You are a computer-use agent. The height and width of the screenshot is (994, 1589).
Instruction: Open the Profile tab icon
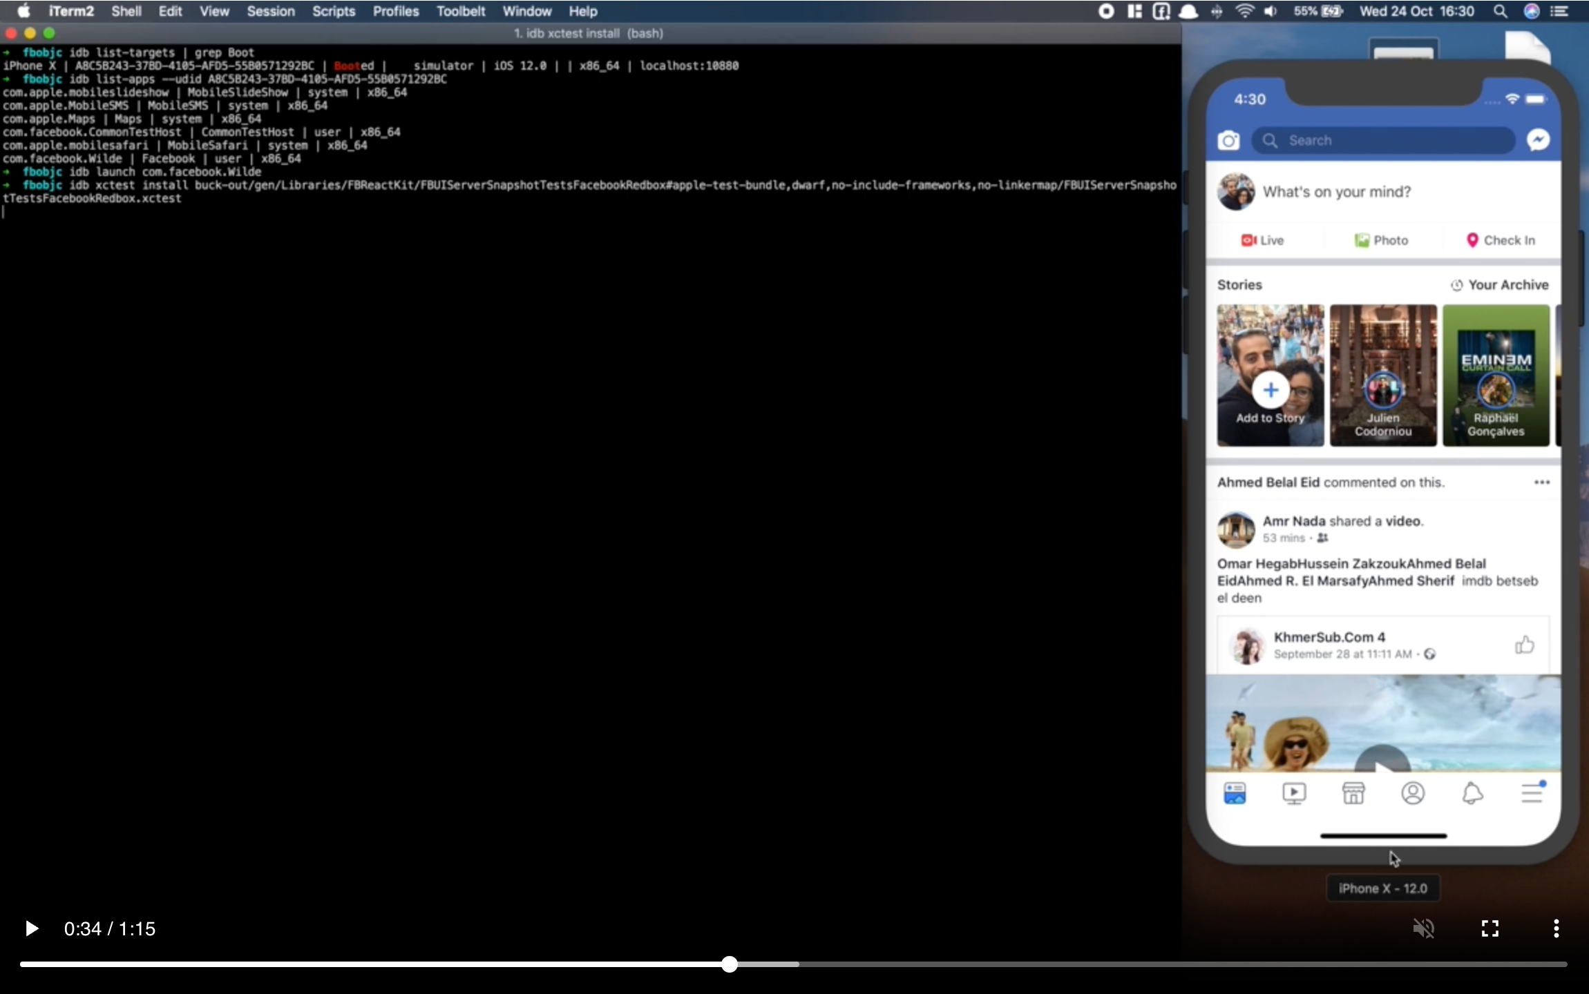(1413, 794)
